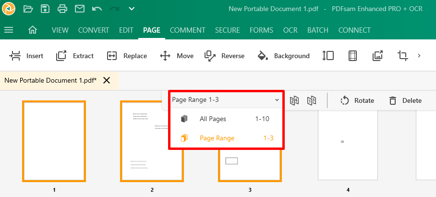The height and width of the screenshot is (197, 436).
Task: Select odd pages icon
Action: (x=312, y=100)
